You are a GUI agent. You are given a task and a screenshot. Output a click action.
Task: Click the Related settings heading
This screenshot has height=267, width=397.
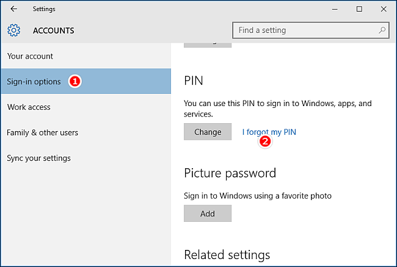[227, 255]
